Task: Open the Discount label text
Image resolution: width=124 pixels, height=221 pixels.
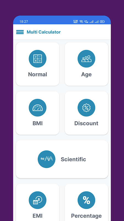Action: [x=86, y=123]
